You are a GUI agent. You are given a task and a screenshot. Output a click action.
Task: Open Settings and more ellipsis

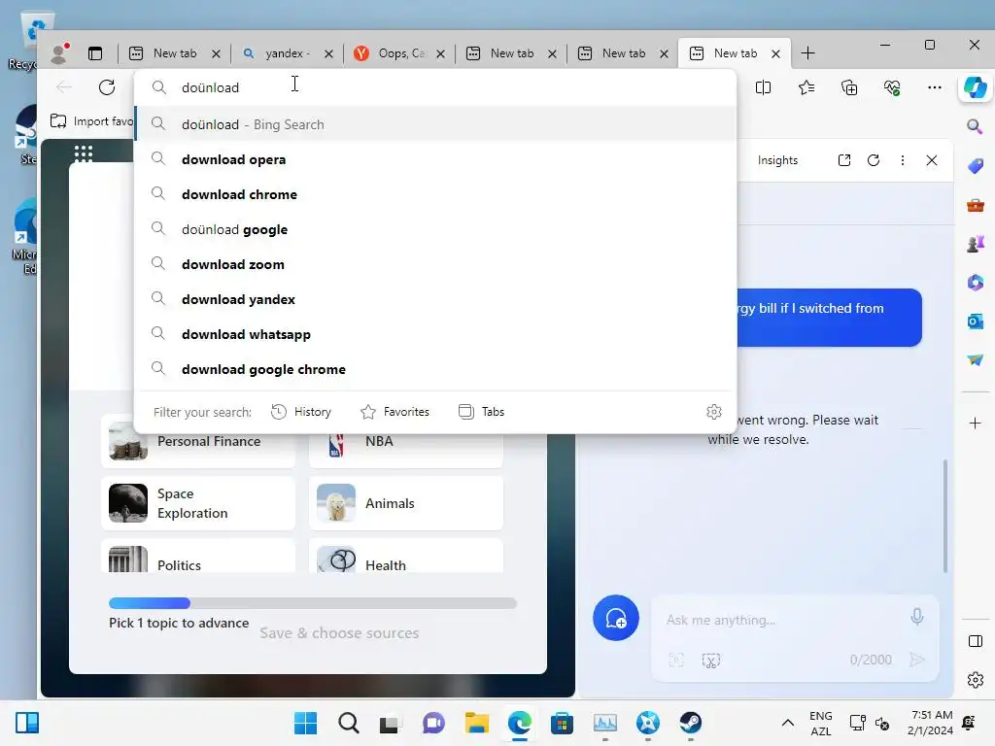[935, 87]
